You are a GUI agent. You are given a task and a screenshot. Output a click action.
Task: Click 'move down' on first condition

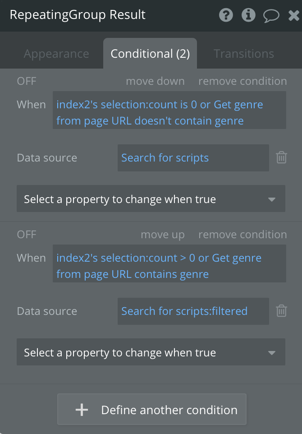coord(155,81)
